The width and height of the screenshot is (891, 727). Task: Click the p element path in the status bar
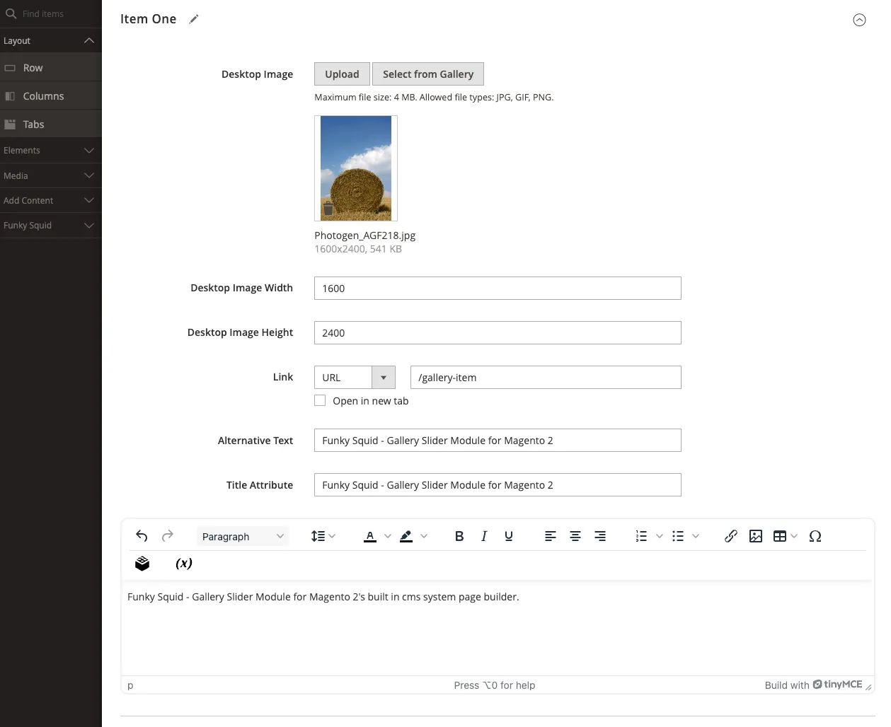click(130, 685)
